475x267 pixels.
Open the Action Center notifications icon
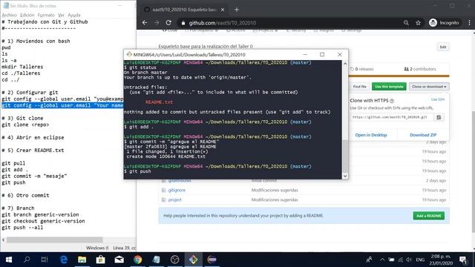coord(463,260)
